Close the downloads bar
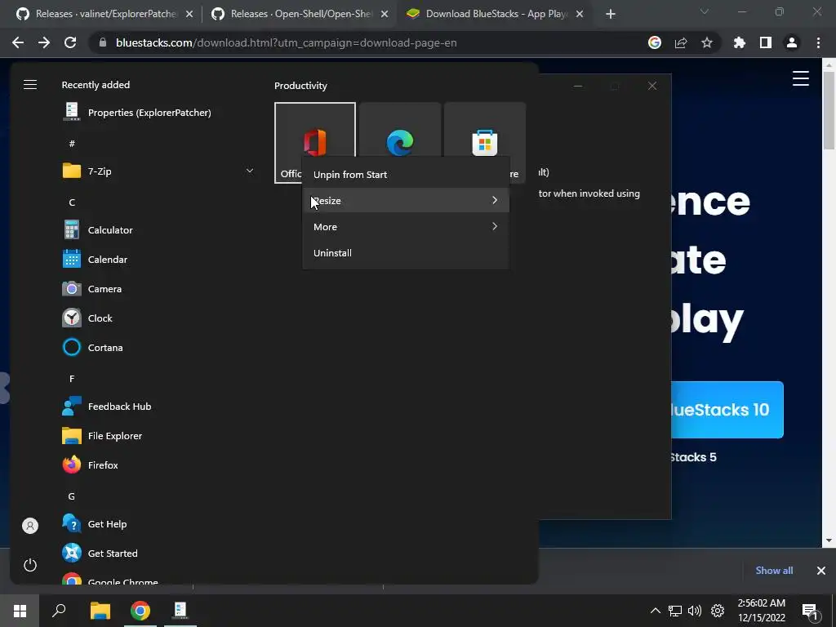The width and height of the screenshot is (836, 627). click(x=821, y=571)
